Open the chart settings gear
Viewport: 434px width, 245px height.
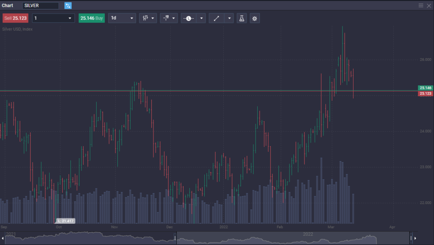254,18
